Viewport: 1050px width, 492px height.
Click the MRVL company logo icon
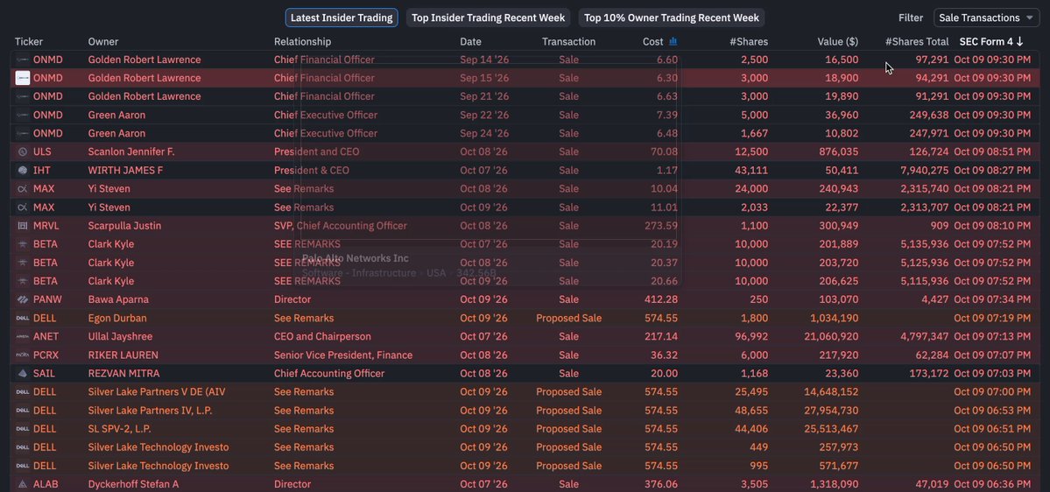point(22,226)
